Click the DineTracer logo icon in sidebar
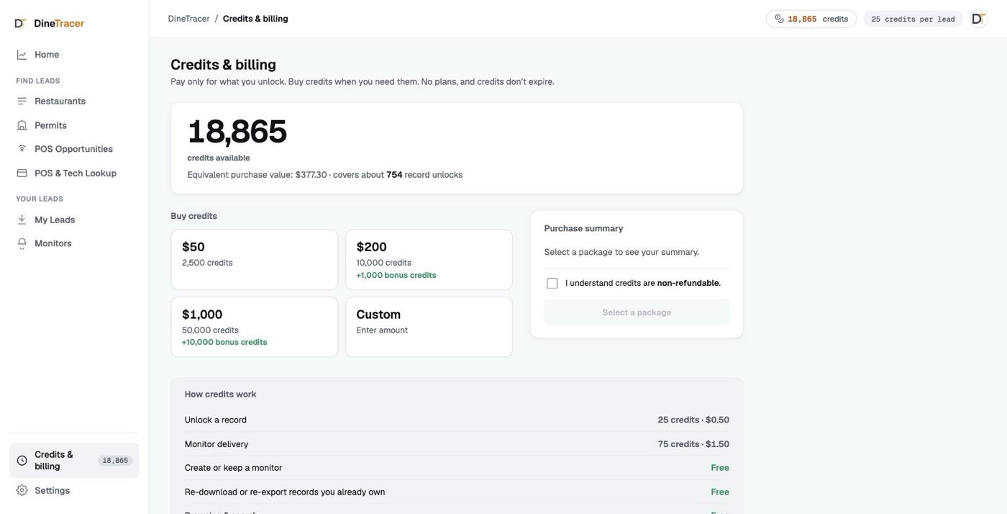This screenshot has width=1007, height=514. pos(20,24)
